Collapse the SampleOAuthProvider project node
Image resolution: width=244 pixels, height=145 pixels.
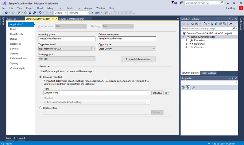click(184, 37)
